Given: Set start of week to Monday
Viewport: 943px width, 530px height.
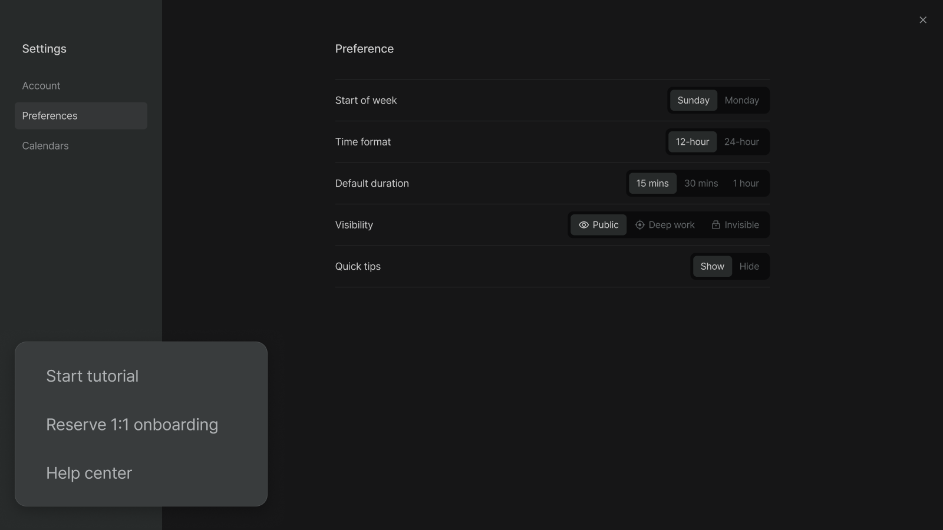Looking at the screenshot, I should [x=741, y=101].
